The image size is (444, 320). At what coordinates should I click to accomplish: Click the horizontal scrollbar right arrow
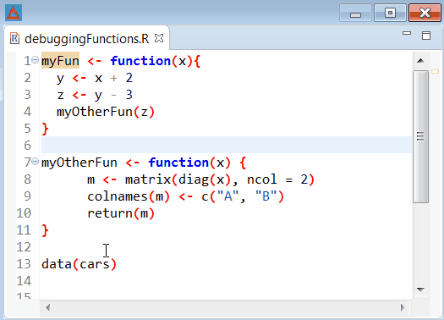point(403,307)
